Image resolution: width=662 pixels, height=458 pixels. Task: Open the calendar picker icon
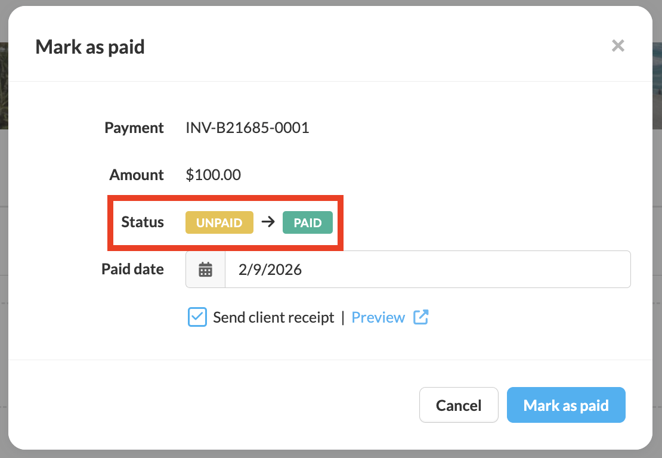tap(205, 270)
